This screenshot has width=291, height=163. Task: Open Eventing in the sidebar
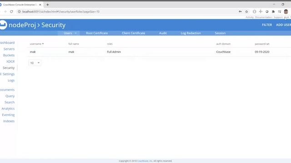pos(8,115)
